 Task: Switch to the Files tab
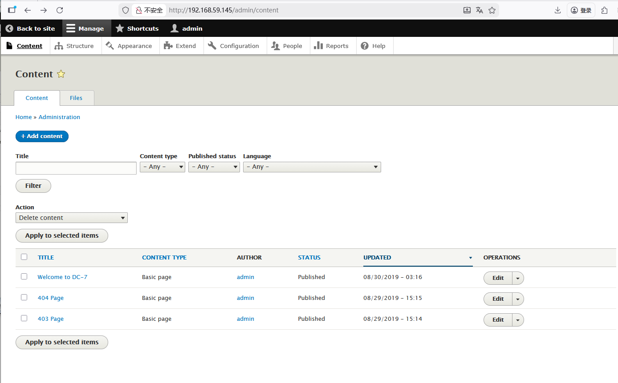coord(76,98)
